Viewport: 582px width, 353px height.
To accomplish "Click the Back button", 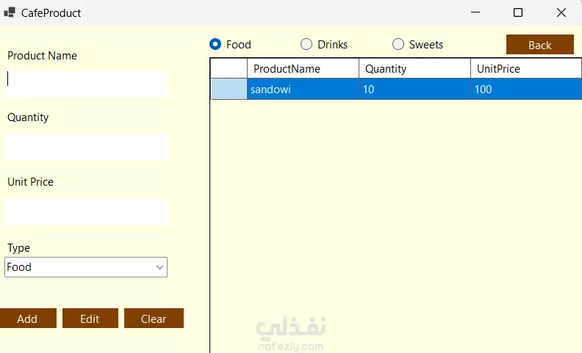I will [539, 45].
